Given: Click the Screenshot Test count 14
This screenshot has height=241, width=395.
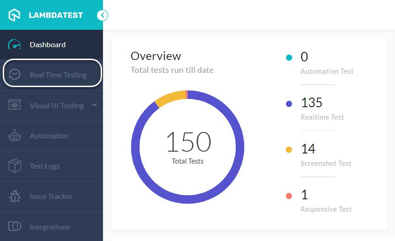Looking at the screenshot, I should click(308, 149).
